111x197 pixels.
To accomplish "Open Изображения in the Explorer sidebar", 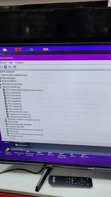I will point(21,145).
